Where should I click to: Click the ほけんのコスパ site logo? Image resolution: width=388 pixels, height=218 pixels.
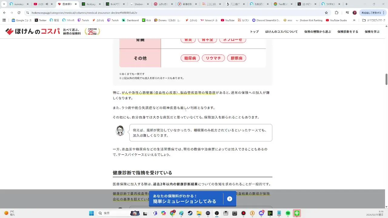click(33, 31)
